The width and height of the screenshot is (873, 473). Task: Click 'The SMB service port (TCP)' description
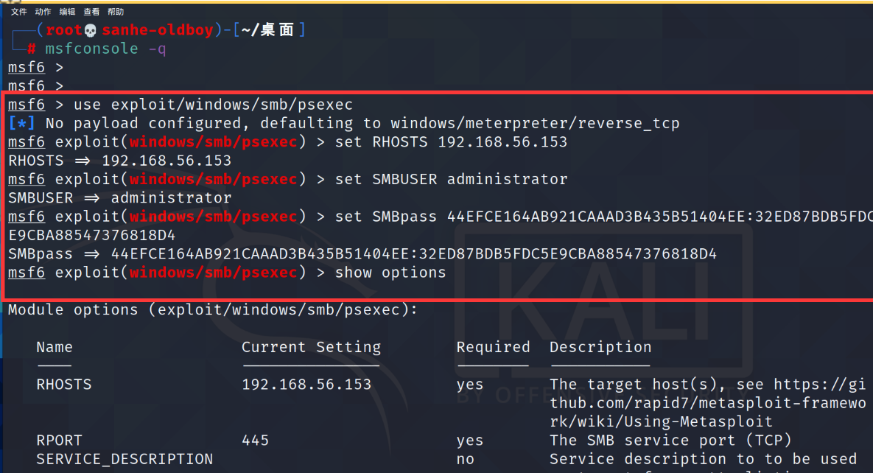pyautogui.click(x=670, y=441)
